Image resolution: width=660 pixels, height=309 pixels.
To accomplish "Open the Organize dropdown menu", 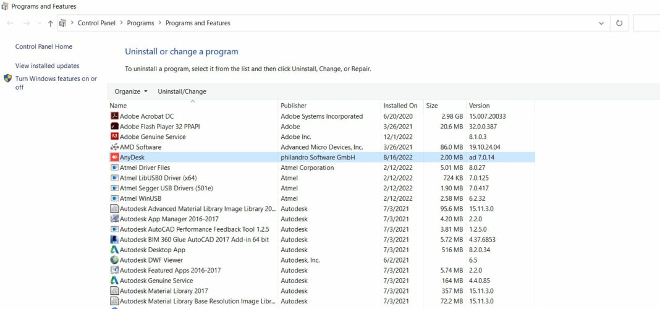I will click(x=131, y=91).
